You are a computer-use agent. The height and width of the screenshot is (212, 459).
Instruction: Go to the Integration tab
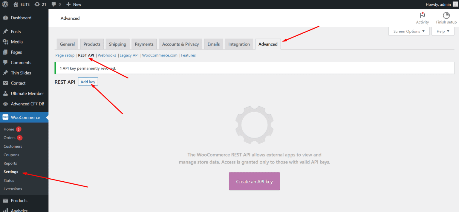(x=239, y=44)
